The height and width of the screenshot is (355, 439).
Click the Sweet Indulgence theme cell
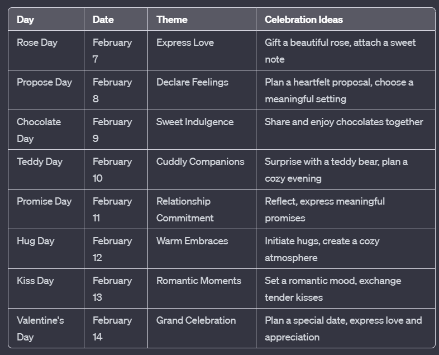[x=202, y=130]
